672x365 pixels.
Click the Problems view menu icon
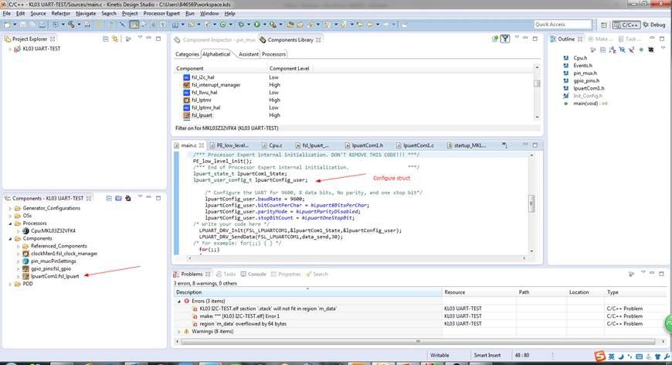coord(643,273)
